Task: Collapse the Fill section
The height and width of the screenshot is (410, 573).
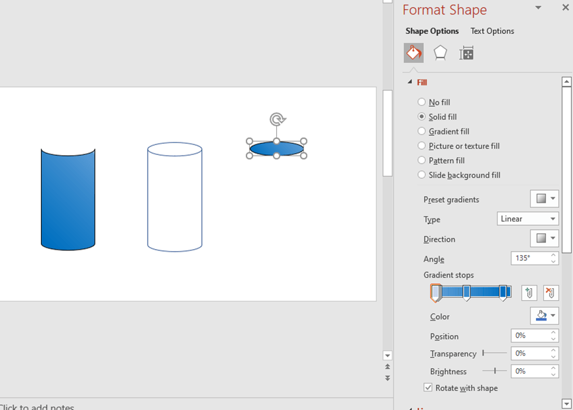Action: tap(409, 82)
